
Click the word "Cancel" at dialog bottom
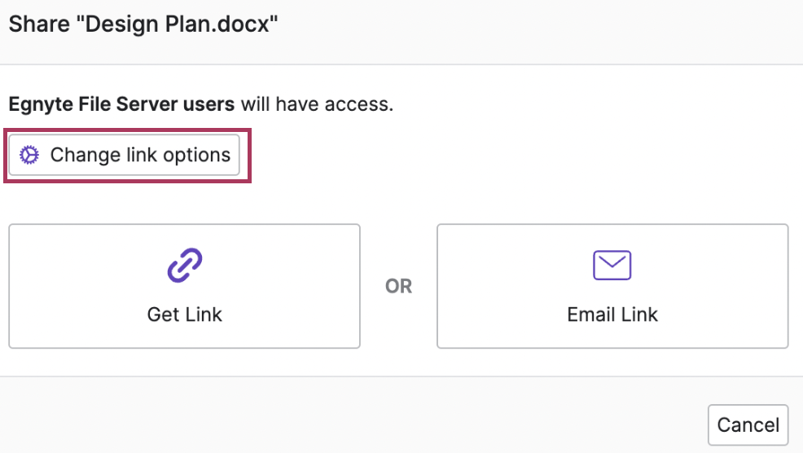(x=748, y=424)
